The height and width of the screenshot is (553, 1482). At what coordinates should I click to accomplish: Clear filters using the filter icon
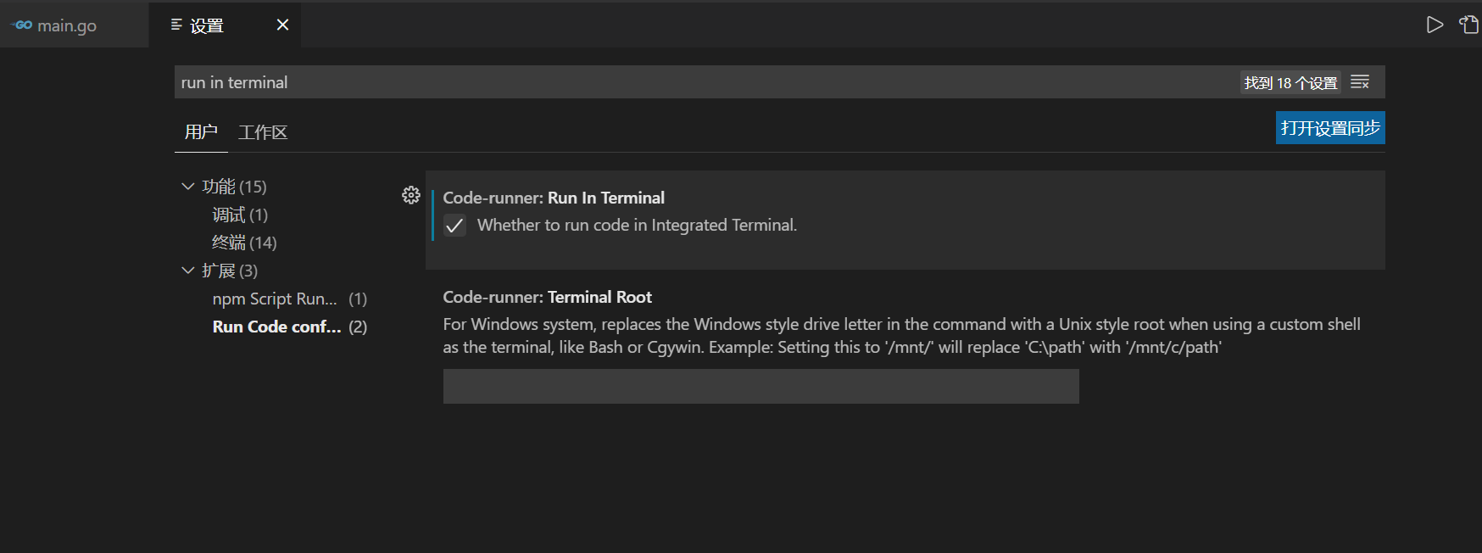point(1360,81)
